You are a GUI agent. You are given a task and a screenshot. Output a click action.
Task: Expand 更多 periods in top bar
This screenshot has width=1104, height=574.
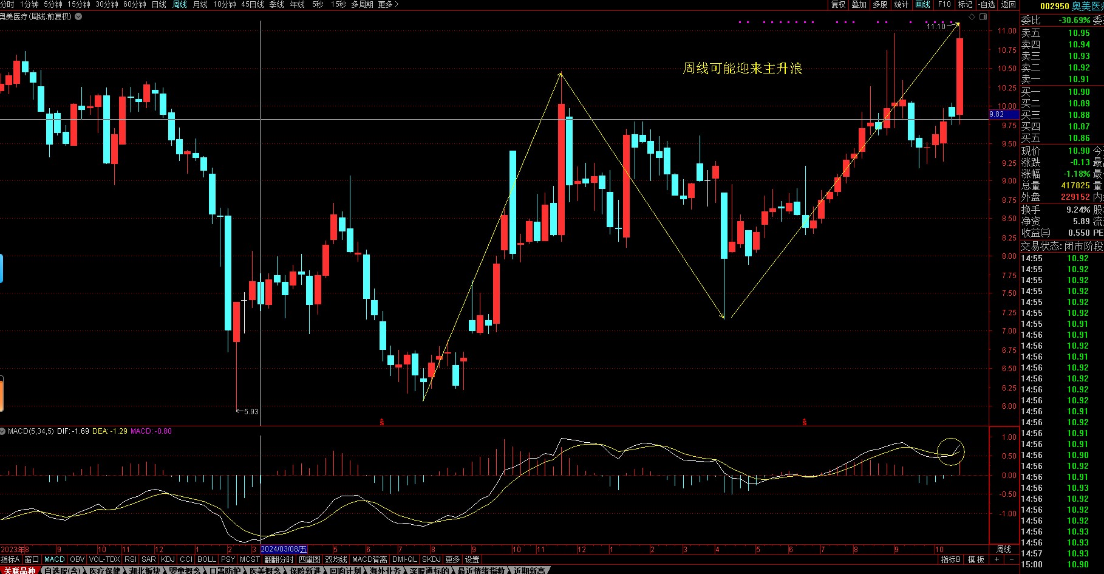(x=388, y=4)
